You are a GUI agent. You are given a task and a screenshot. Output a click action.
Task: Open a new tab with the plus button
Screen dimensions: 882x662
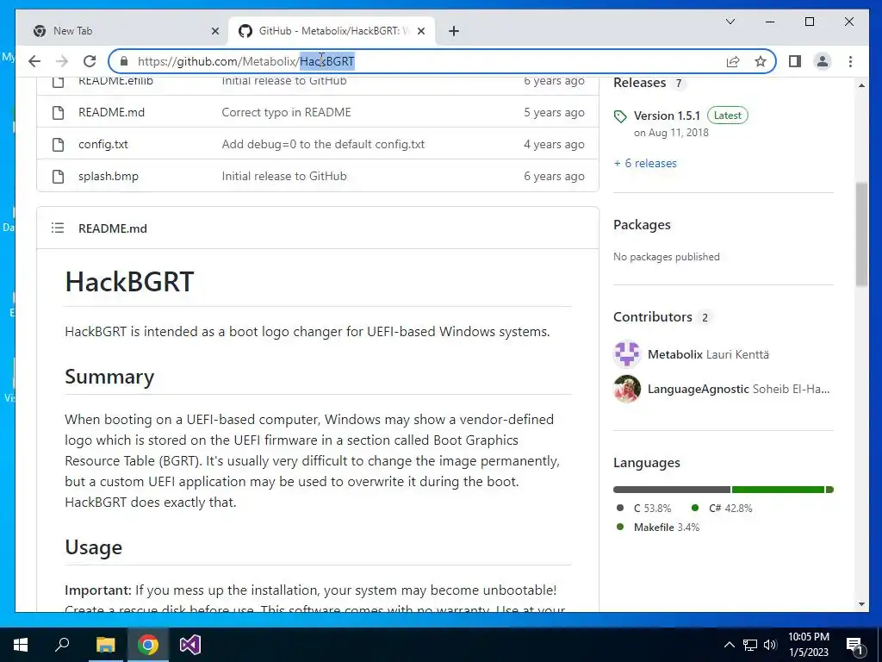click(x=454, y=31)
